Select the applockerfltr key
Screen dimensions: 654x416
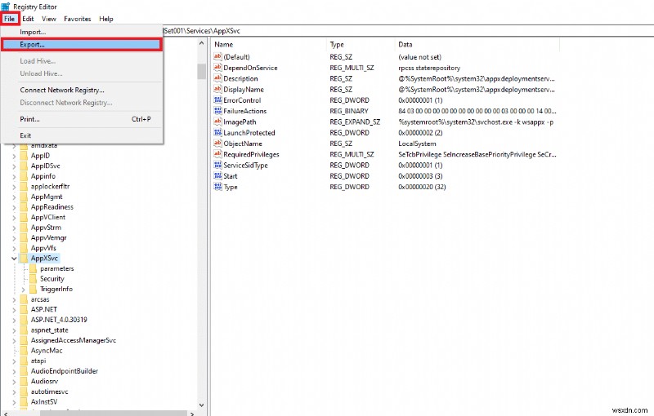(50, 186)
